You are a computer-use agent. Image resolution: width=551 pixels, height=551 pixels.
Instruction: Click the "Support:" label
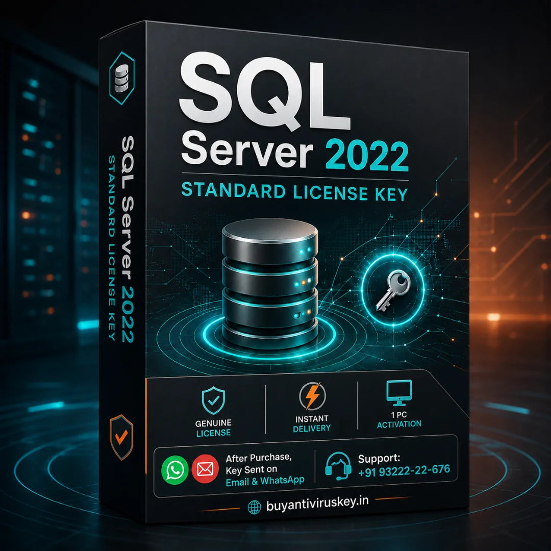click(x=379, y=458)
